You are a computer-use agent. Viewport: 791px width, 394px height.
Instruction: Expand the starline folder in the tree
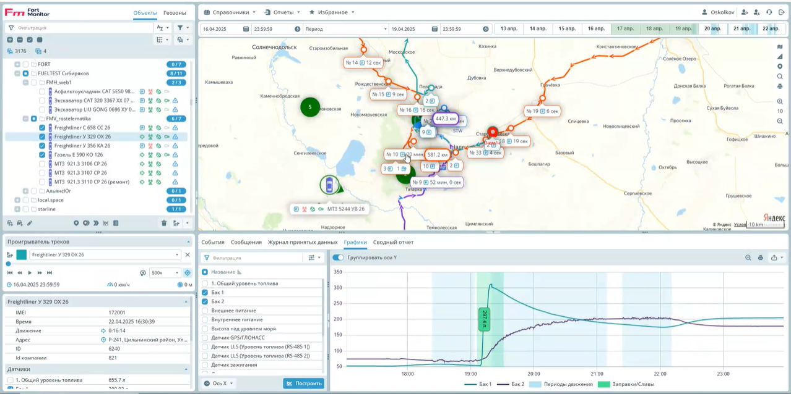coord(17,209)
